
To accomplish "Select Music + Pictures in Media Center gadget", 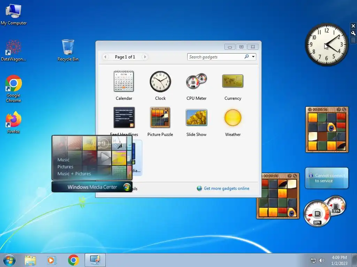I will point(74,174).
